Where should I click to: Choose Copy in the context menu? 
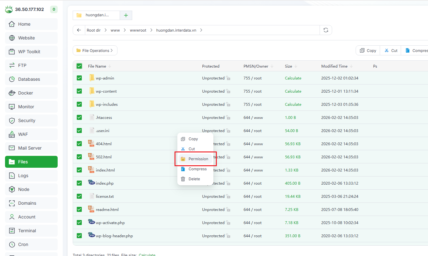195,139
